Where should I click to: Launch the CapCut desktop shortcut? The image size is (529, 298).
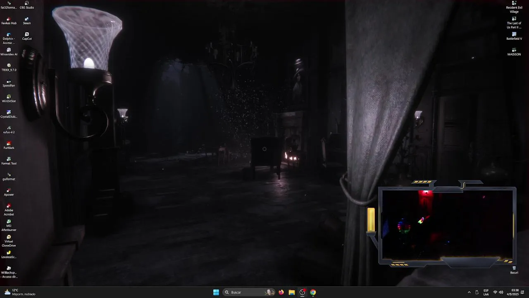click(27, 36)
